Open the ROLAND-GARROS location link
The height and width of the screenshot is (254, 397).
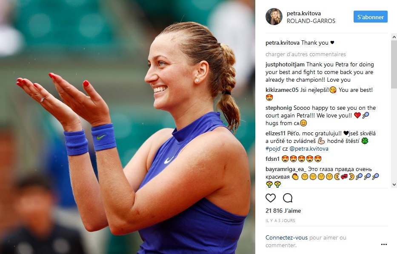point(311,21)
